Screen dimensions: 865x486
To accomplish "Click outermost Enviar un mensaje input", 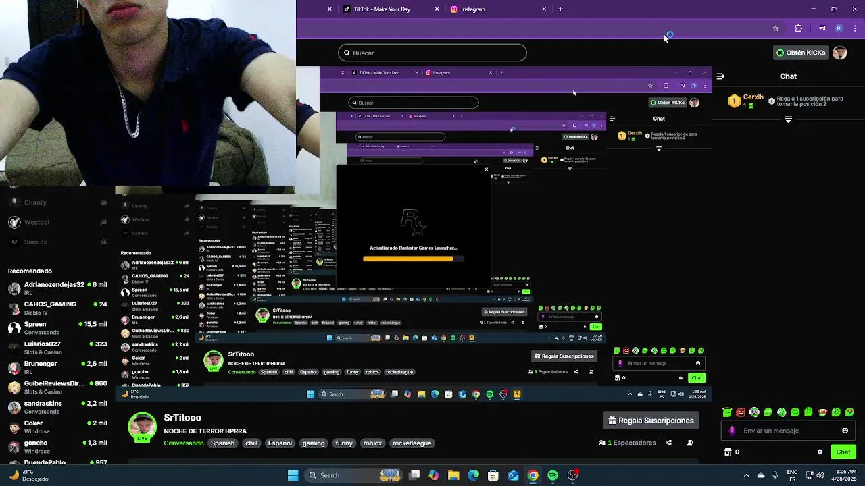I will tap(788, 431).
